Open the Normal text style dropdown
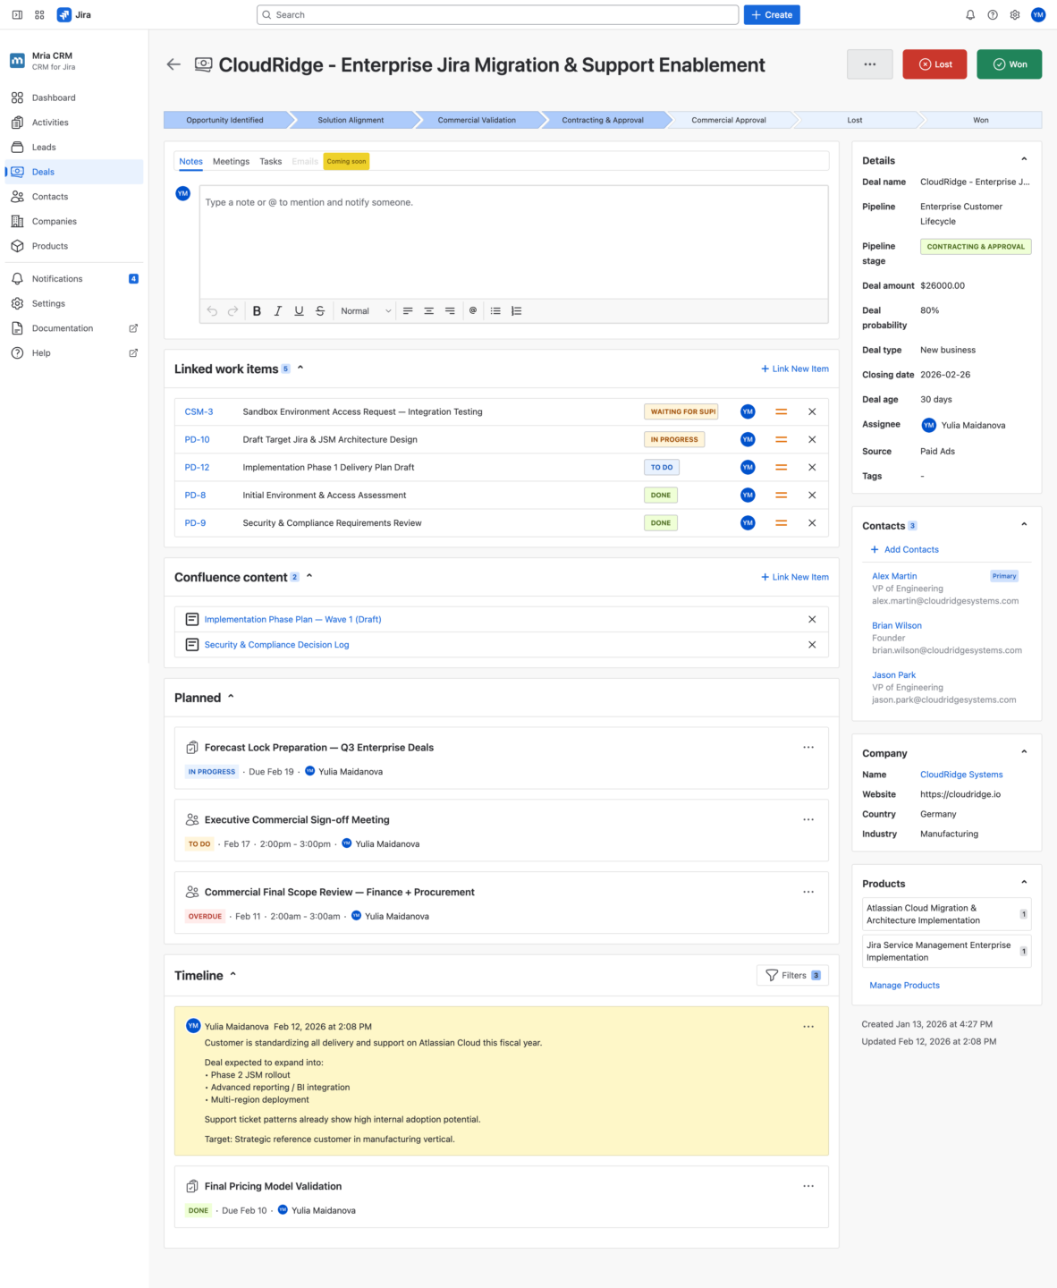 pyautogui.click(x=365, y=311)
